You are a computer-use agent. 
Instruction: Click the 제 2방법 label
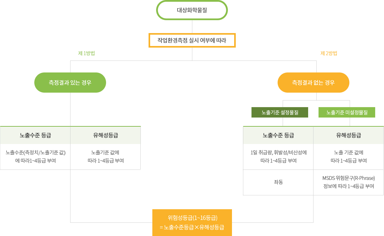329,53
